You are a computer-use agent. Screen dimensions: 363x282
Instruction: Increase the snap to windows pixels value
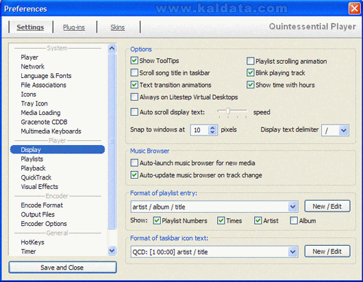(212, 127)
